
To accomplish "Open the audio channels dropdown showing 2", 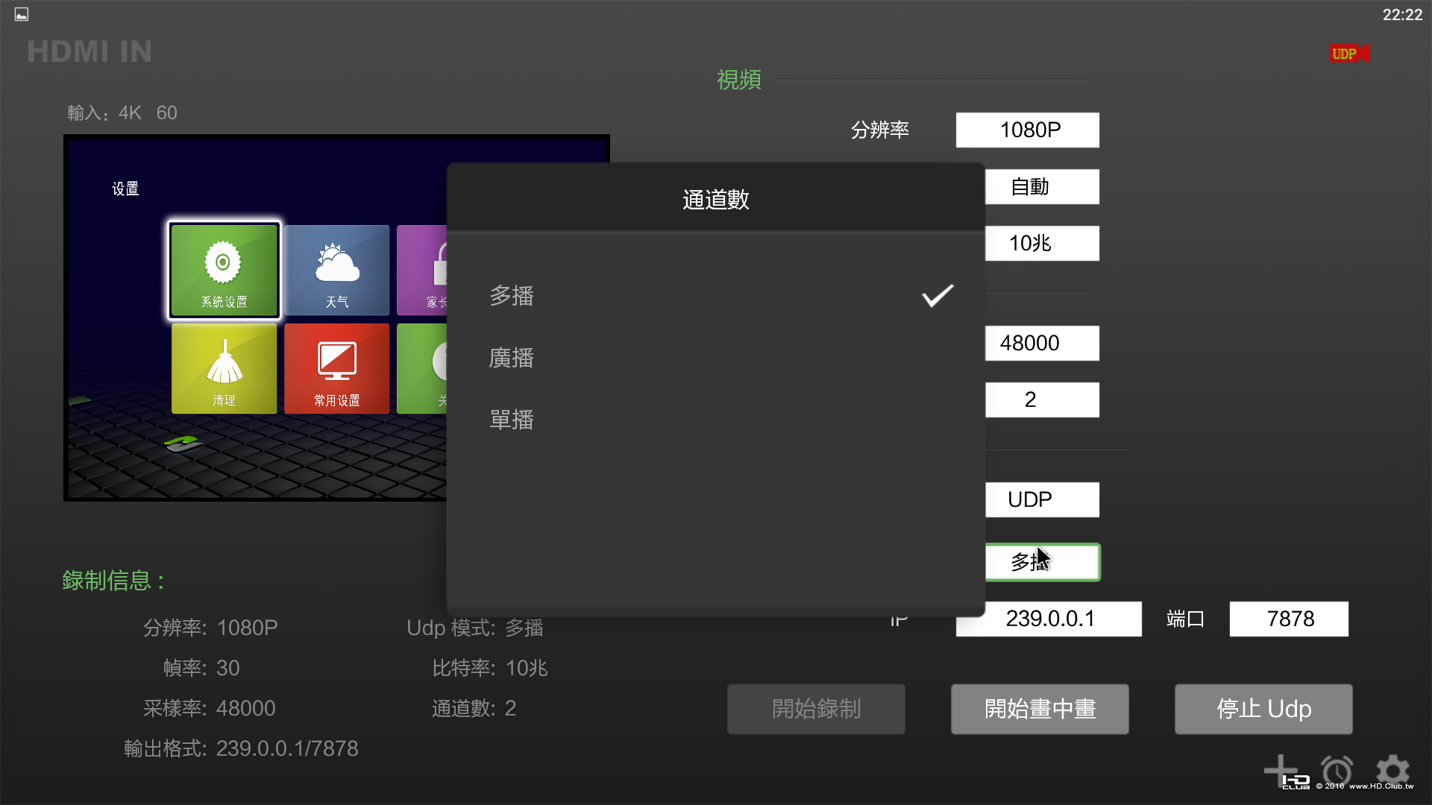I will 1042,400.
